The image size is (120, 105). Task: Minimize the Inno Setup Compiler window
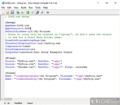pos(98,3)
